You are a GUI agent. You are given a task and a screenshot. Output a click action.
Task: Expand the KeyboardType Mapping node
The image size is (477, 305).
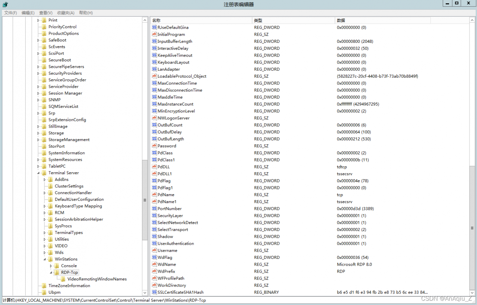pos(45,206)
